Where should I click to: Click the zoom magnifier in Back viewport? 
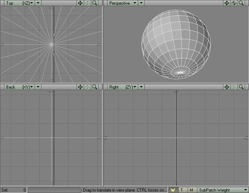coord(95,87)
